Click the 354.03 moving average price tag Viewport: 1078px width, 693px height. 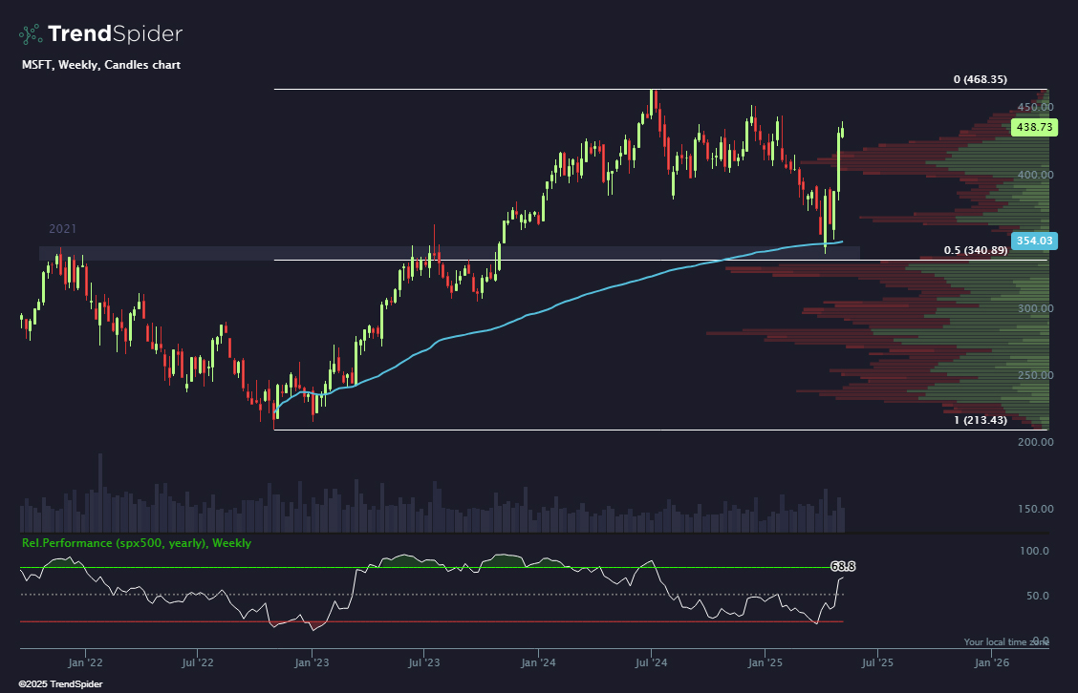tap(1034, 241)
